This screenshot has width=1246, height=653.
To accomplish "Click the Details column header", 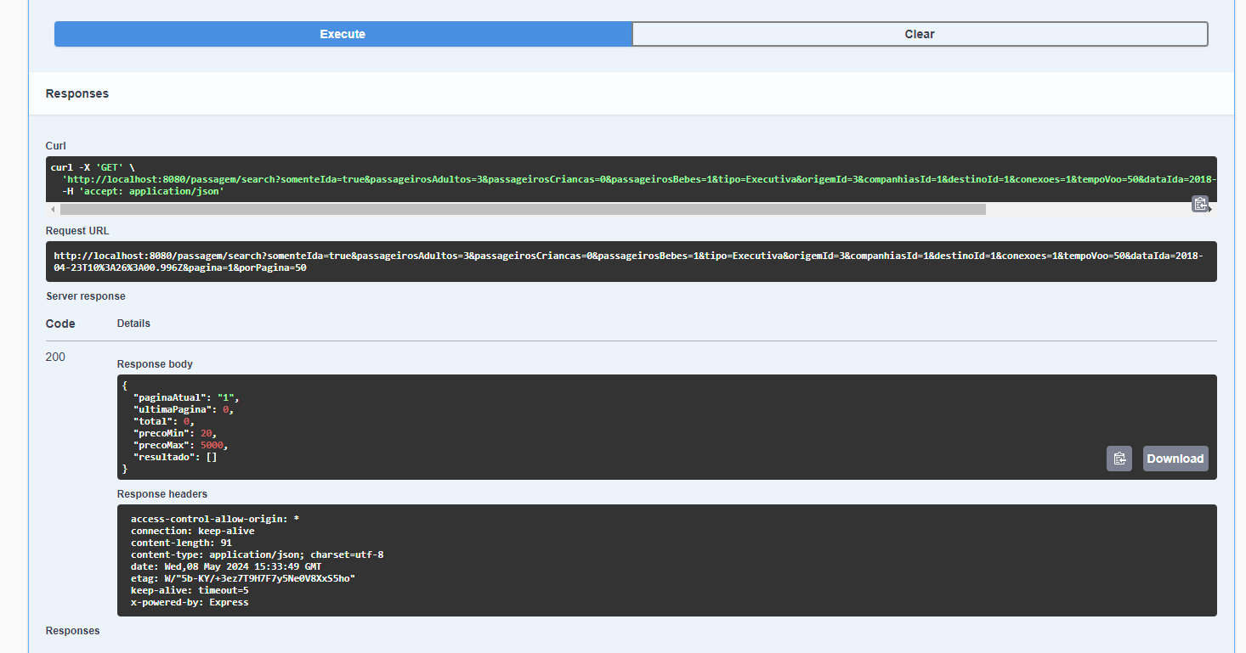I will (x=133, y=324).
